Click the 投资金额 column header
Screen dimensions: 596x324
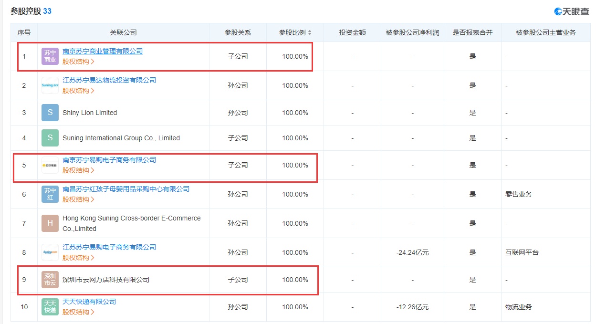[x=352, y=33]
